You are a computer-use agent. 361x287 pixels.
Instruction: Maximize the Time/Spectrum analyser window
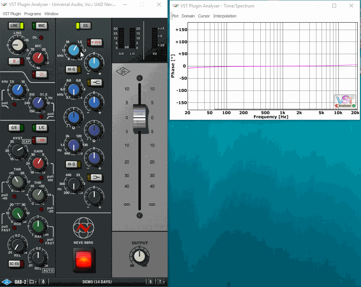pyautogui.click(x=334, y=6)
